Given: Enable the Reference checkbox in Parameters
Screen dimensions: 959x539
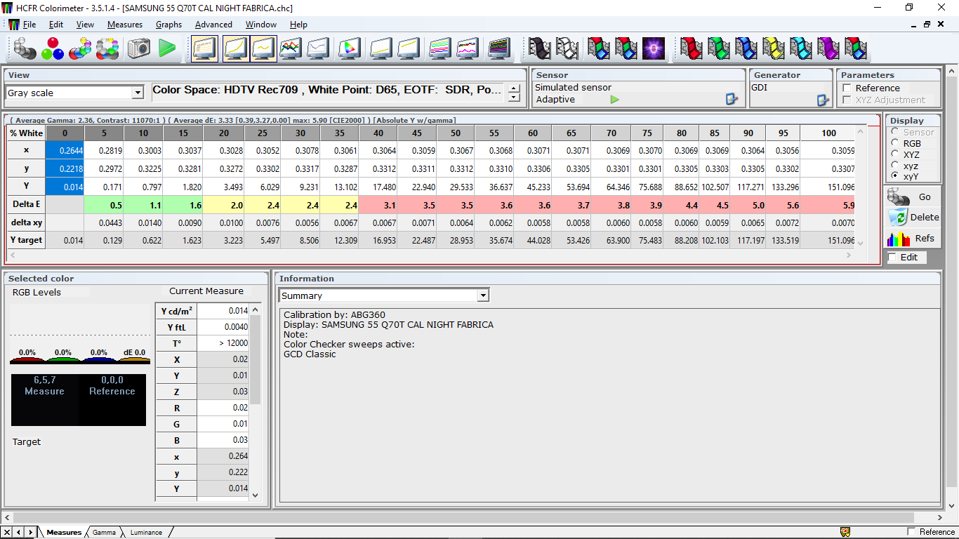Looking at the screenshot, I should point(847,88).
